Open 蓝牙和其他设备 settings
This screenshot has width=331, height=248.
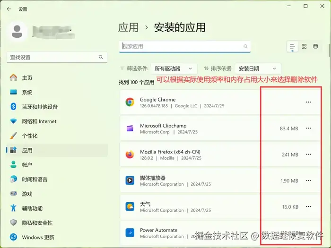(57, 107)
